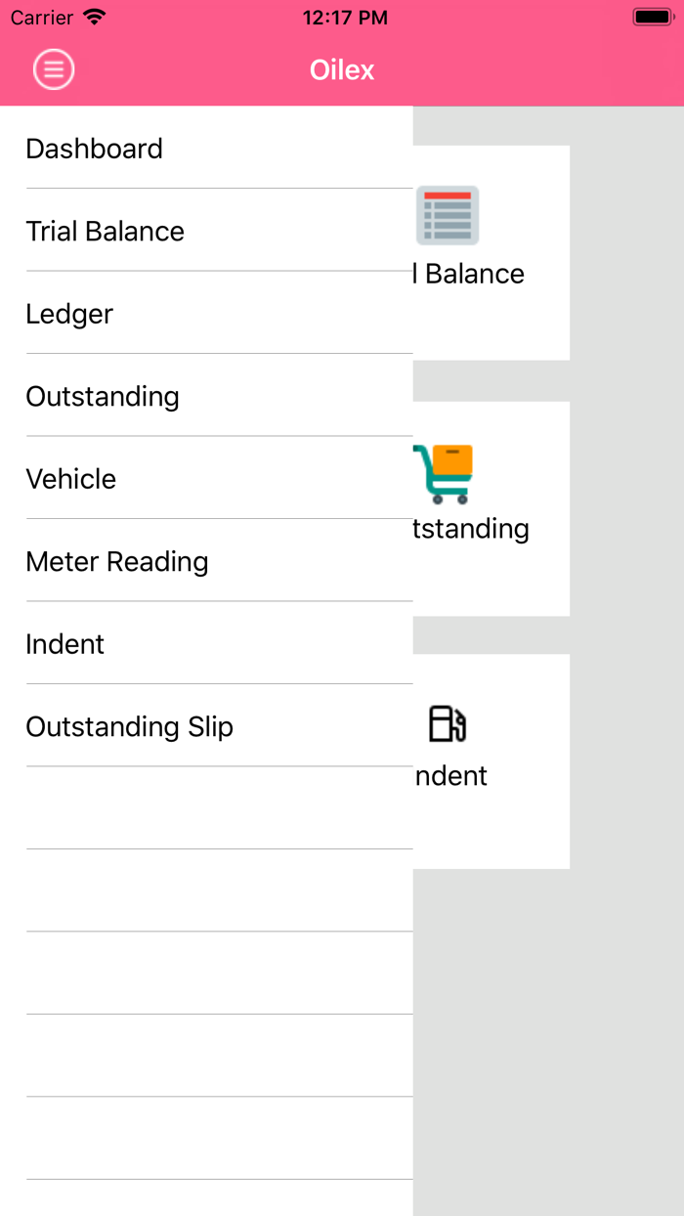Tap the Wi-Fi status icon
684x1216 pixels.
pyautogui.click(x=94, y=18)
